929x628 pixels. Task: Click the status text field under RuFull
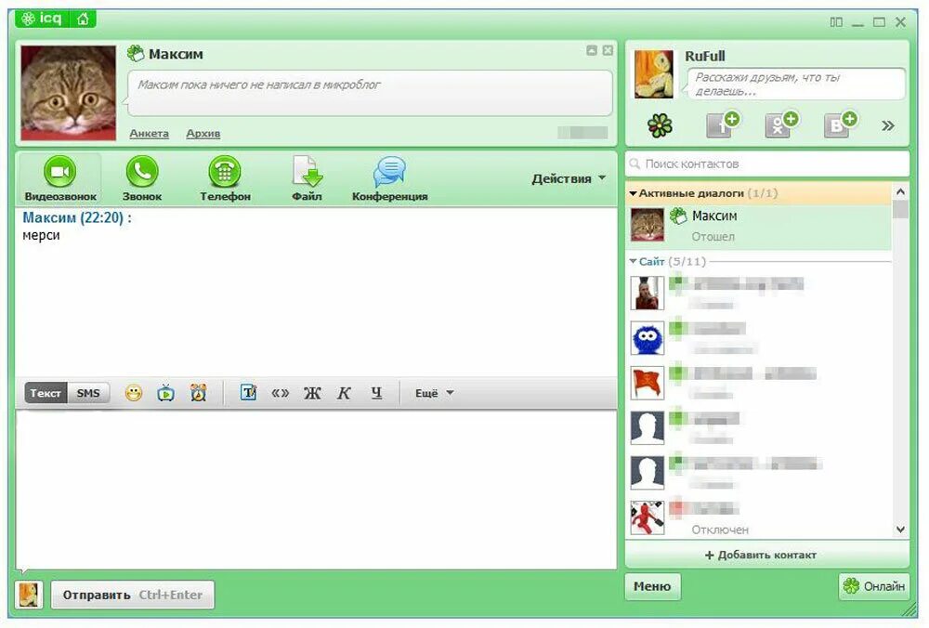(x=796, y=84)
